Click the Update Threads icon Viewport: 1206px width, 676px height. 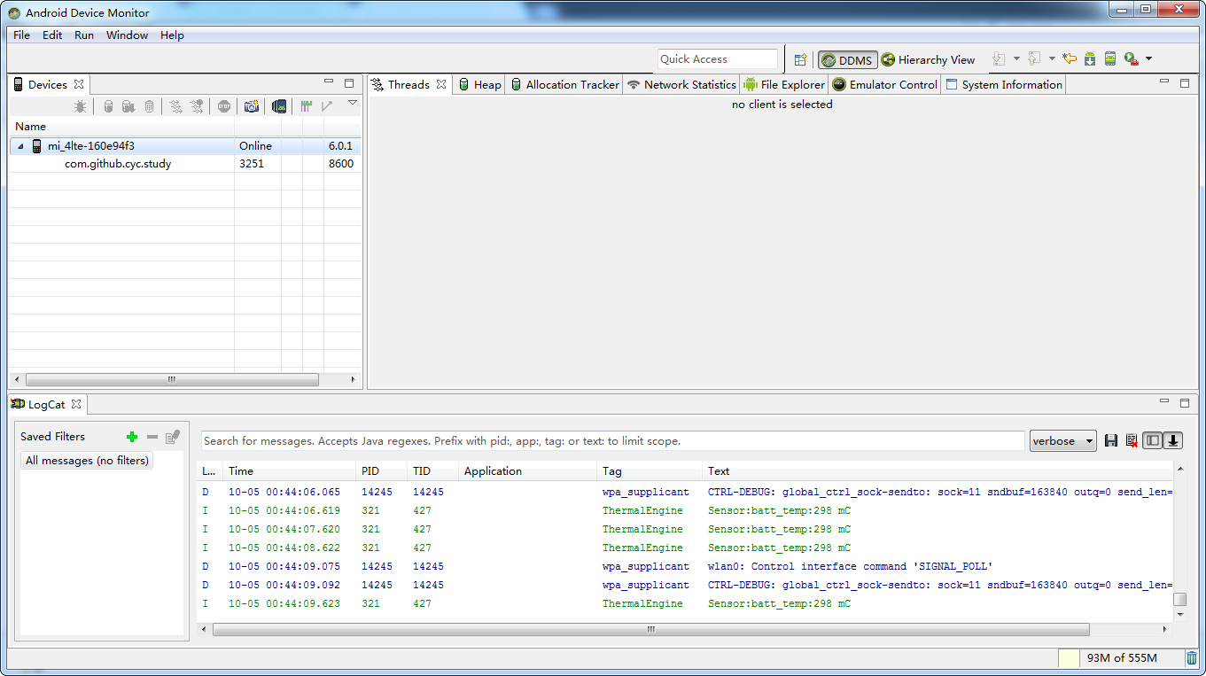coord(175,106)
